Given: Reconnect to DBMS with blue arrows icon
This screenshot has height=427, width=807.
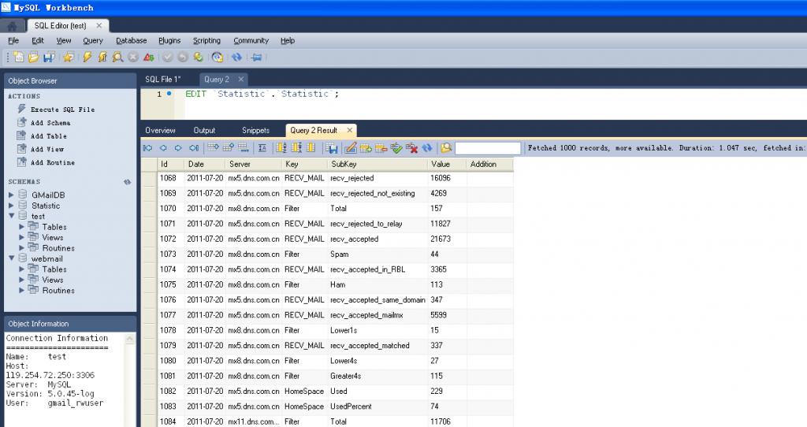Looking at the screenshot, I should point(236,57).
